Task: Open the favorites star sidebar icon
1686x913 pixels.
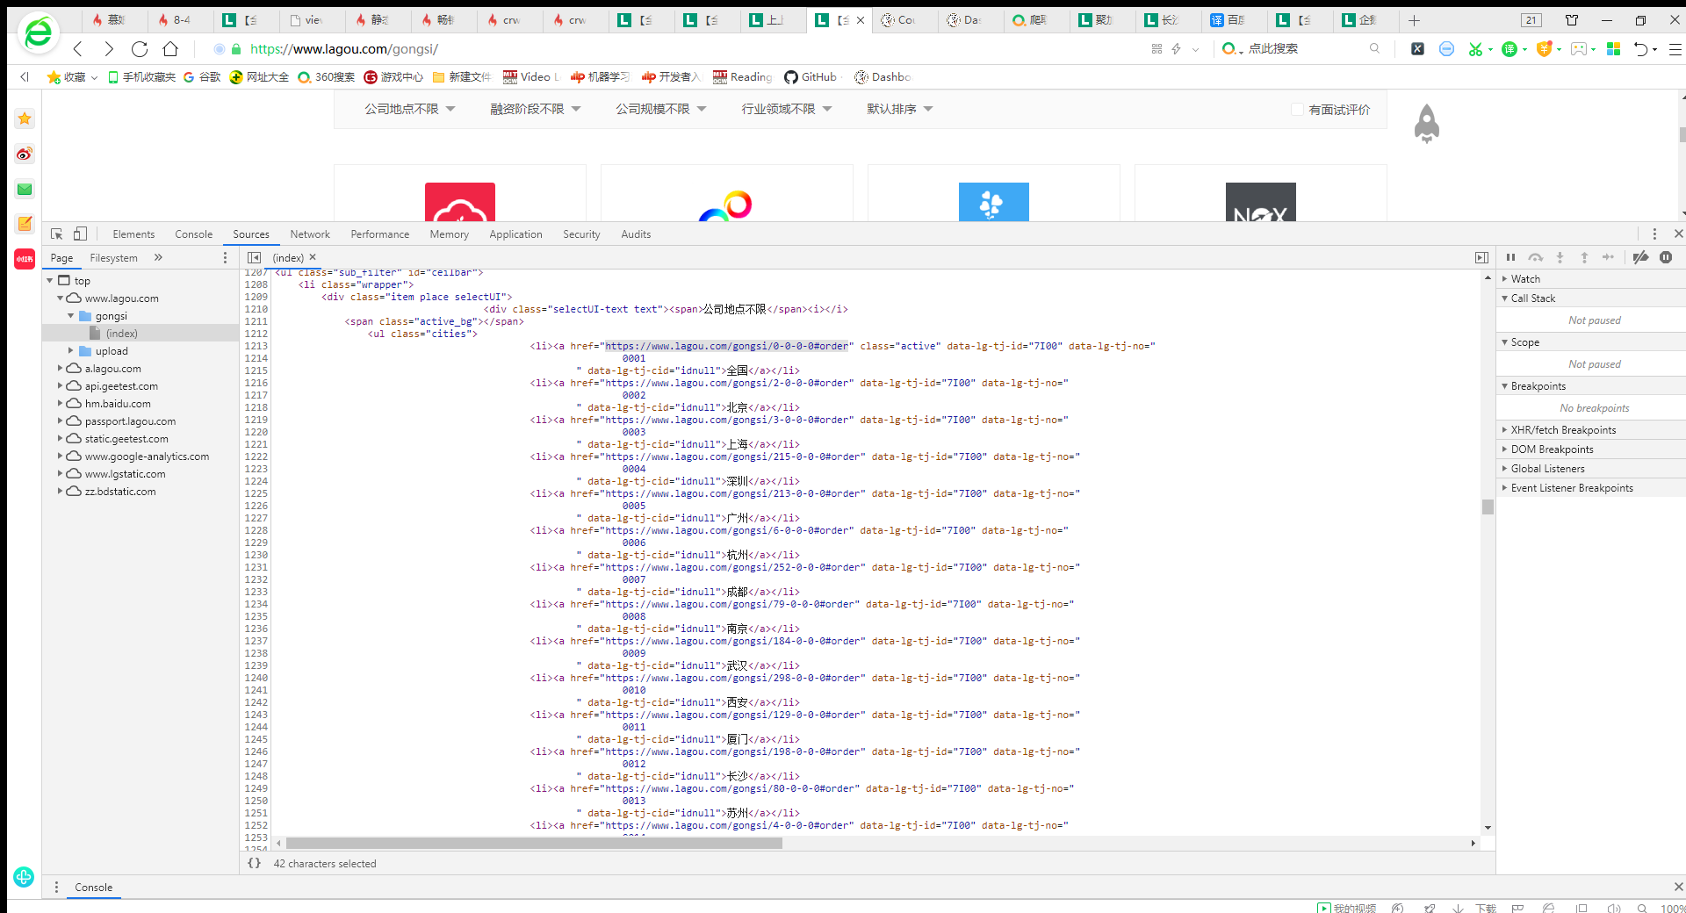Action: [x=25, y=119]
